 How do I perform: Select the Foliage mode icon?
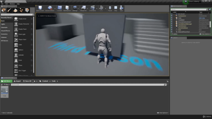[21, 10]
